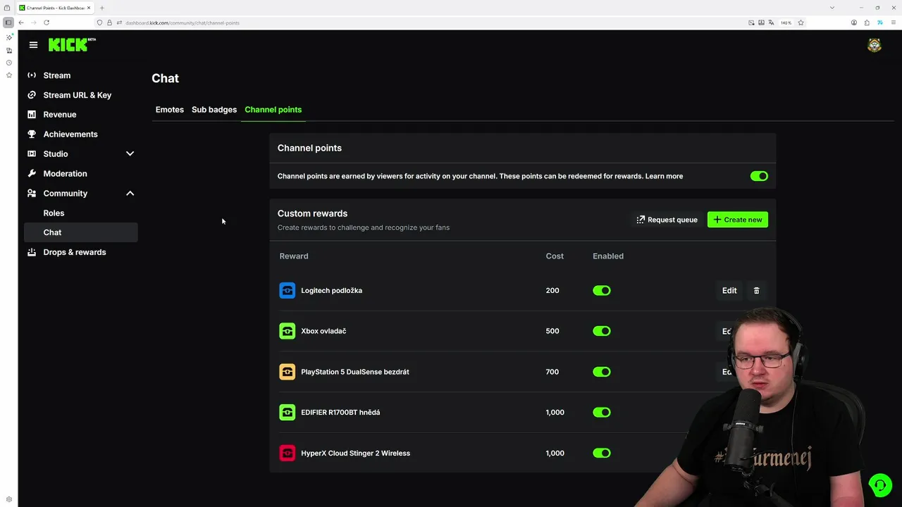Select Chat under Community
The image size is (902, 507).
(x=80, y=232)
